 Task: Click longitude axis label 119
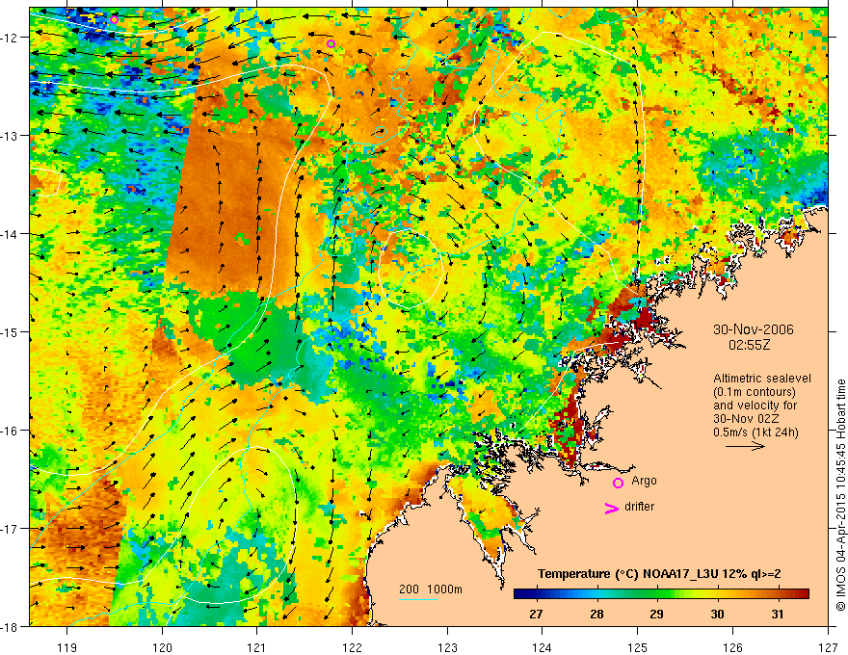67,647
